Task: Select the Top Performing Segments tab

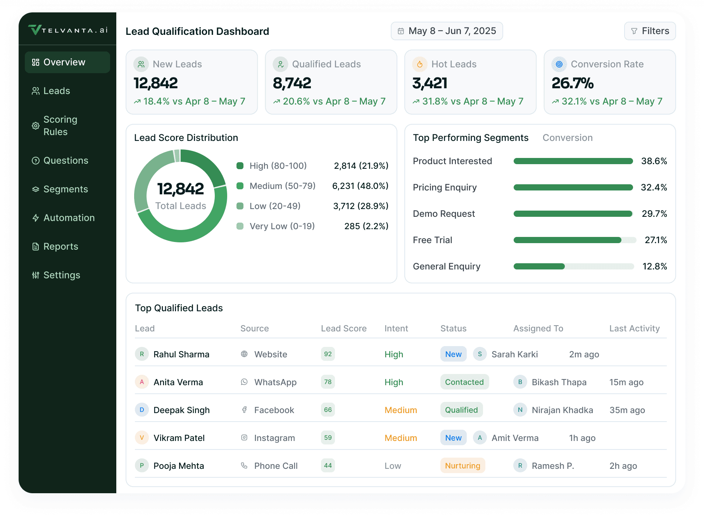Action: [x=471, y=138]
